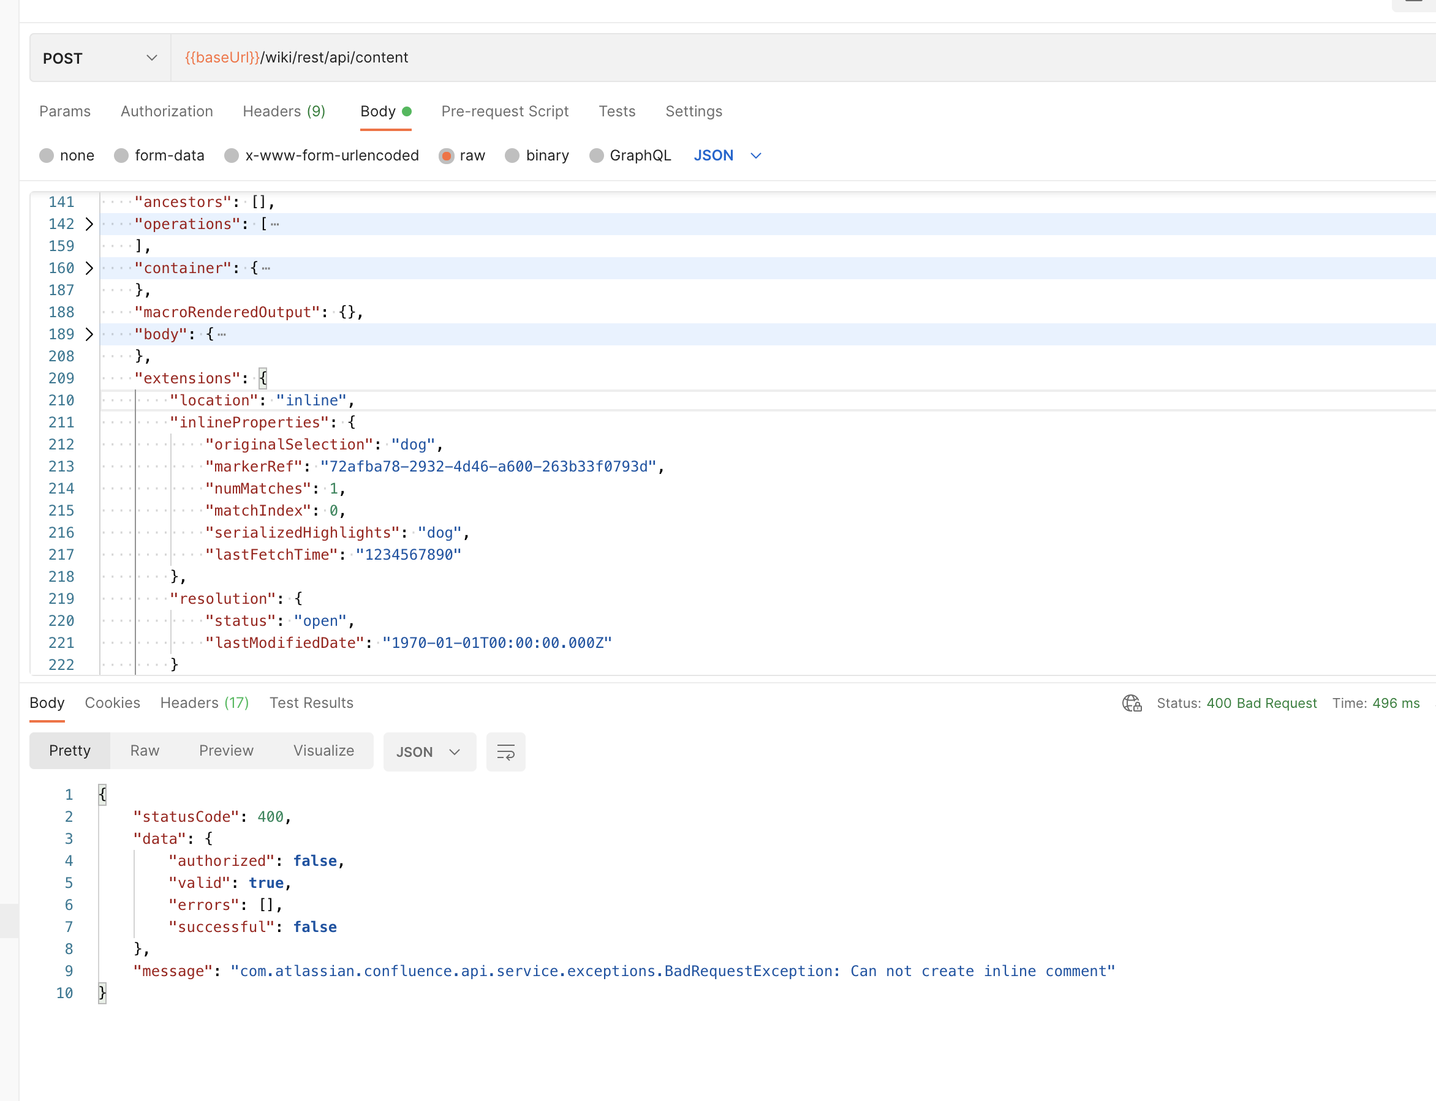Open the Test Results tab
Screen dimensions: 1436x1101
point(311,702)
